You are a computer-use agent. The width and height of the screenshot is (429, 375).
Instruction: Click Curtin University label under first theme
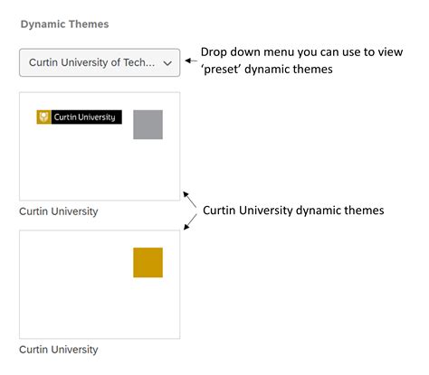59,211
